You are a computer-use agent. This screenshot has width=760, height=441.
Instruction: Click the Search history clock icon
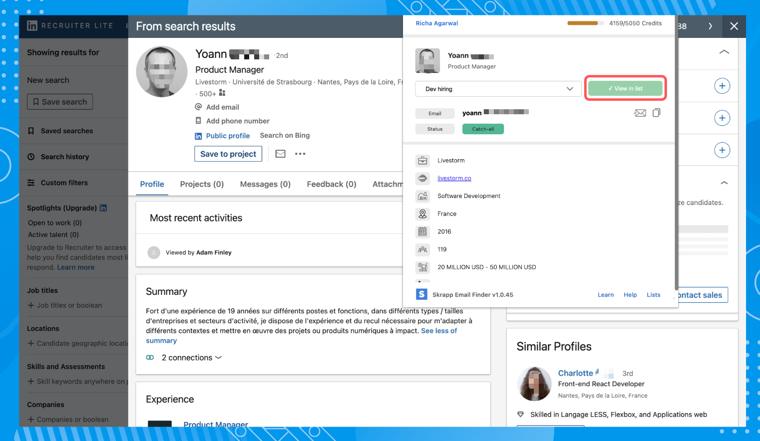[31, 157]
